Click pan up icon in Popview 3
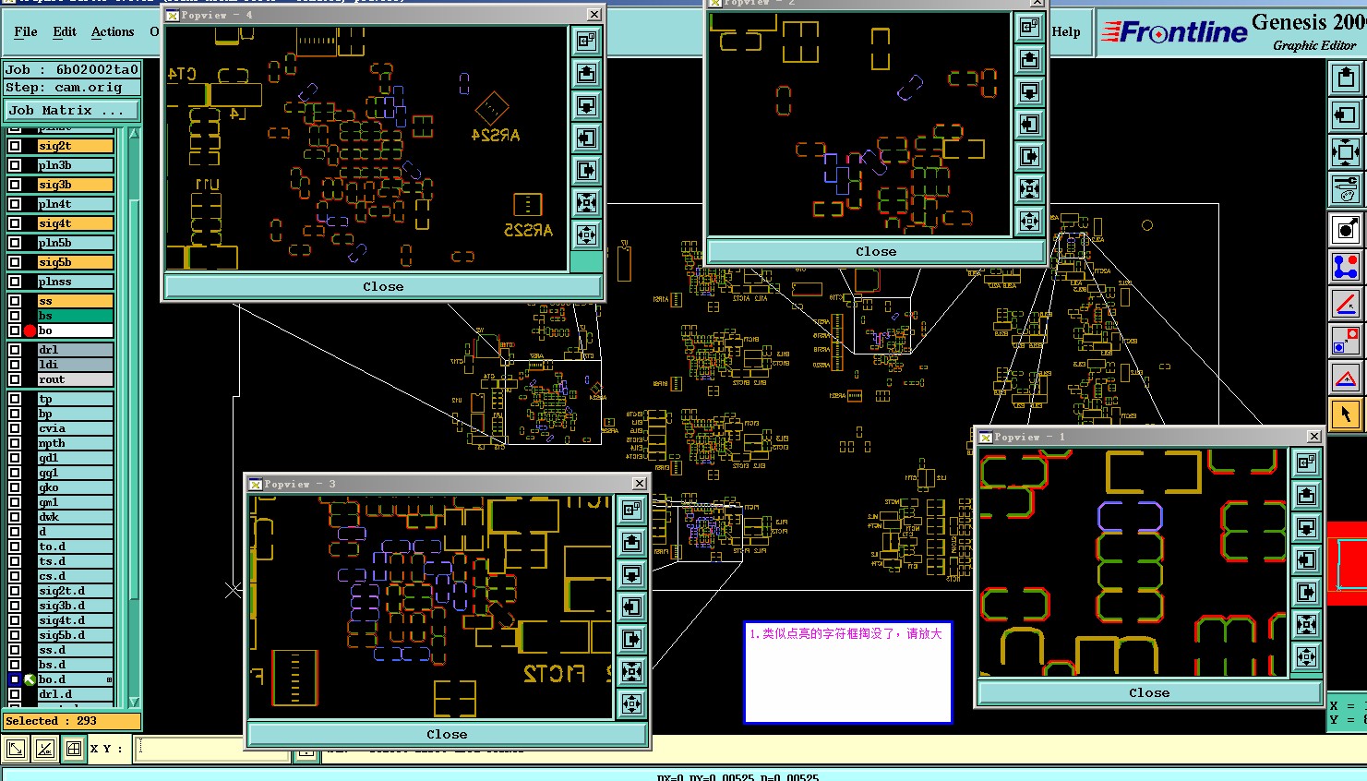The width and height of the screenshot is (1367, 781). click(632, 542)
